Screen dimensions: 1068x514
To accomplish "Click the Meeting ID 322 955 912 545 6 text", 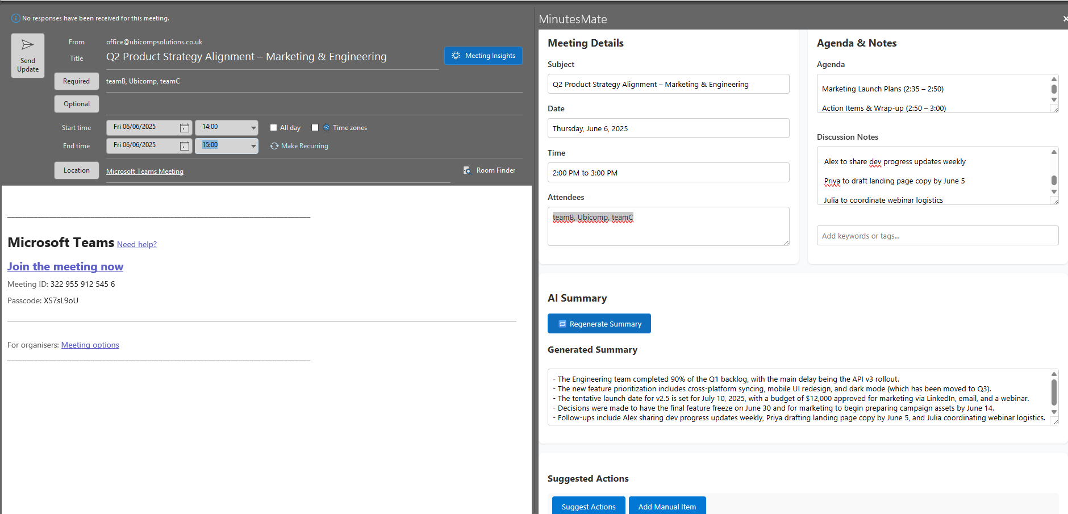I will (61, 284).
